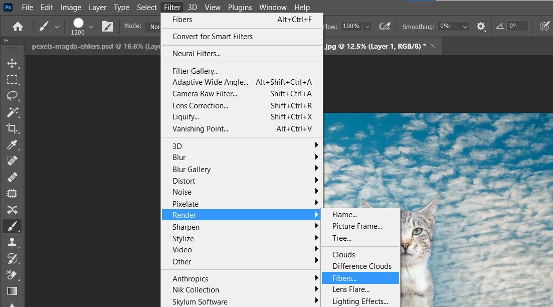Select the Magic Wand tool

[12, 112]
